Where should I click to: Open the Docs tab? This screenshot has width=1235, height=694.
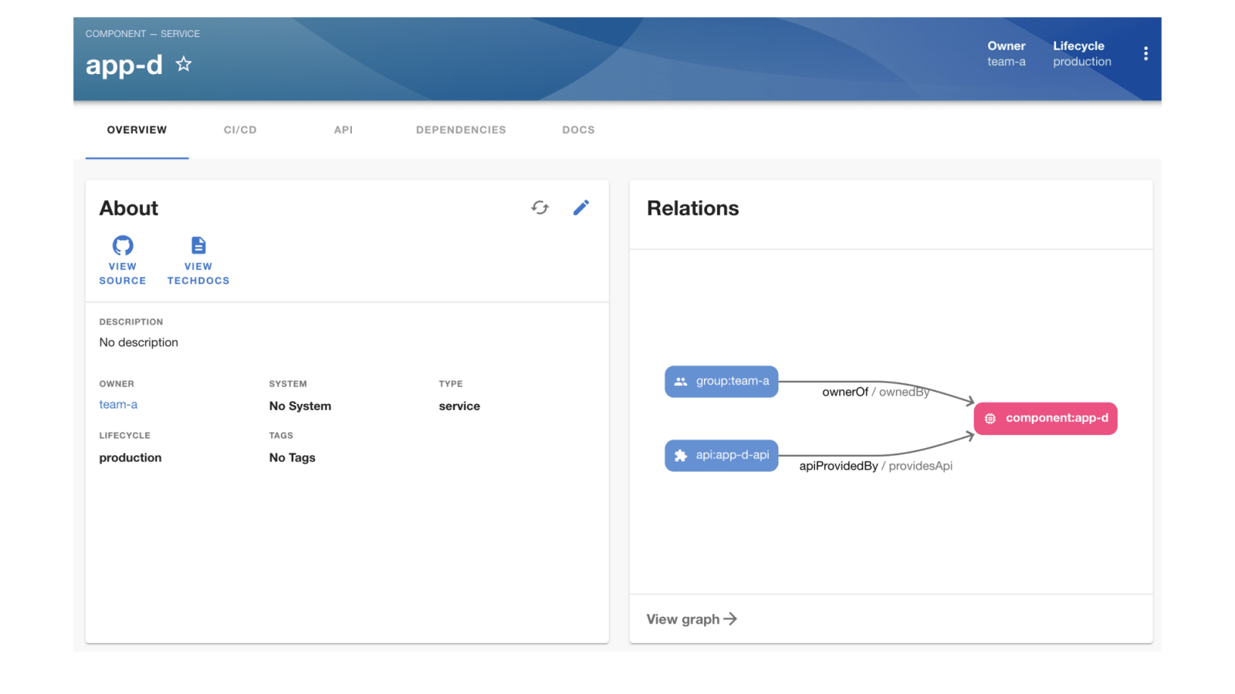[x=579, y=130]
